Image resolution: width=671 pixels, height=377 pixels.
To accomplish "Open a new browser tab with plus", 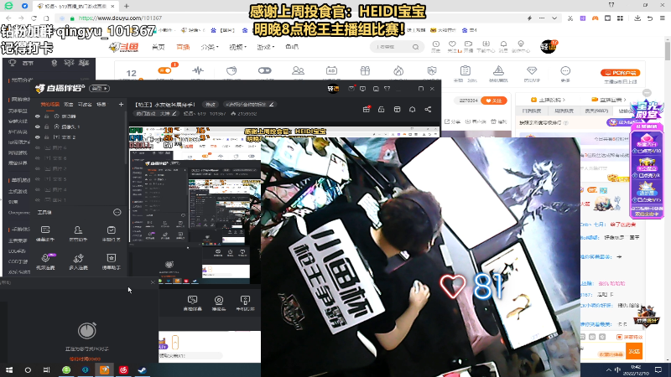I will pos(127,6).
